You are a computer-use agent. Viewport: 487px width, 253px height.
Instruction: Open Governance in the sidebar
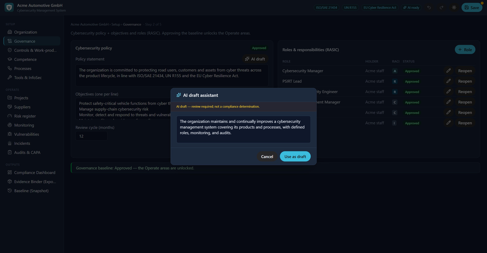point(32,41)
